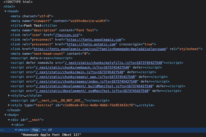
Task: Open the three-dots menu beside main row
Action: pos(2,130)
